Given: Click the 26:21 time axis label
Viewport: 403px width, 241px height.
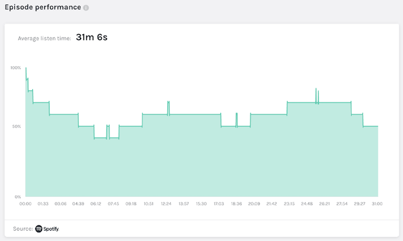Looking at the screenshot, I should (324, 204).
